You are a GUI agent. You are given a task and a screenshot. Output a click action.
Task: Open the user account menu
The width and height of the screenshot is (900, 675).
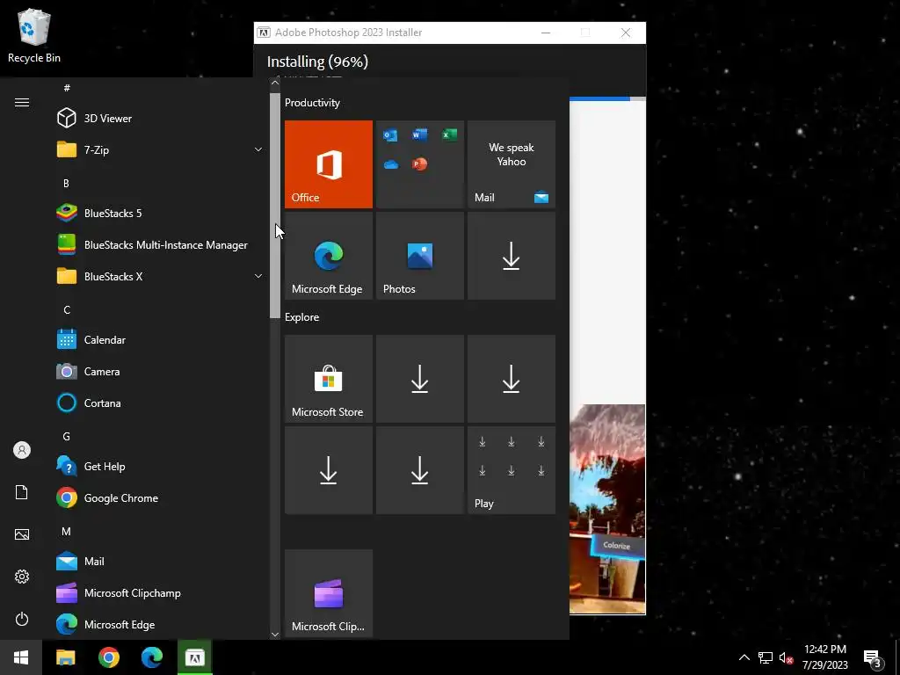tap(22, 450)
